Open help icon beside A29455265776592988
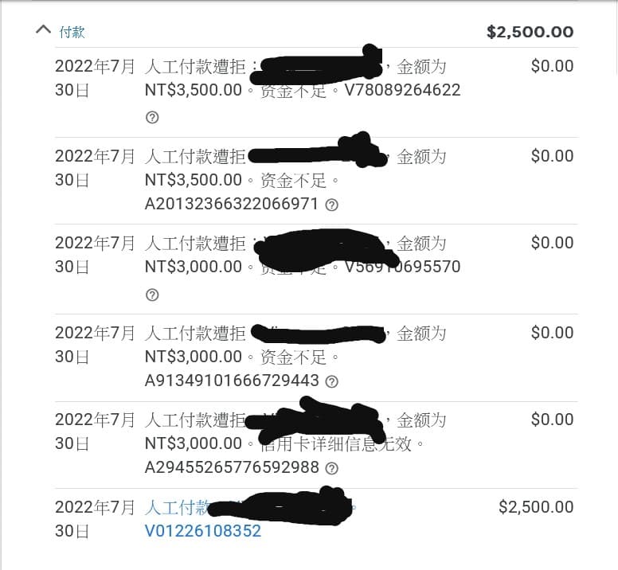Viewport: 618px width, 570px height. 332,468
